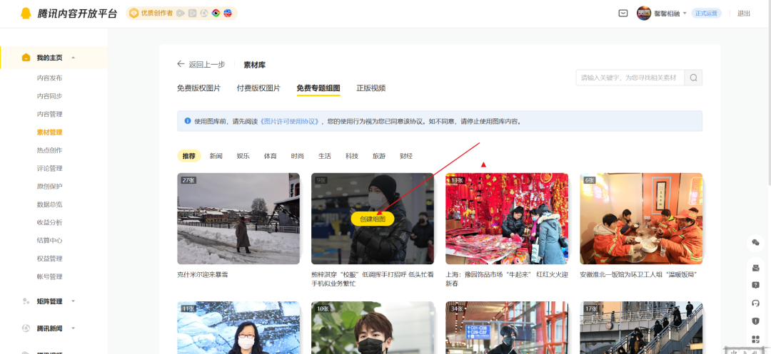This screenshot has height=354, width=771.
Task: Open 原创保护 in the sidebar
Action: [x=50, y=187]
